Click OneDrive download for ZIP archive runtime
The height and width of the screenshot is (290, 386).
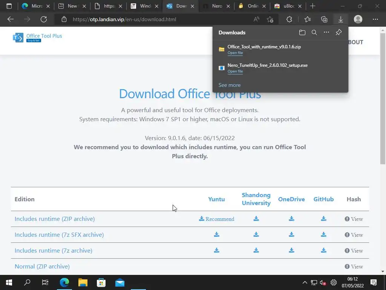pos(291,219)
